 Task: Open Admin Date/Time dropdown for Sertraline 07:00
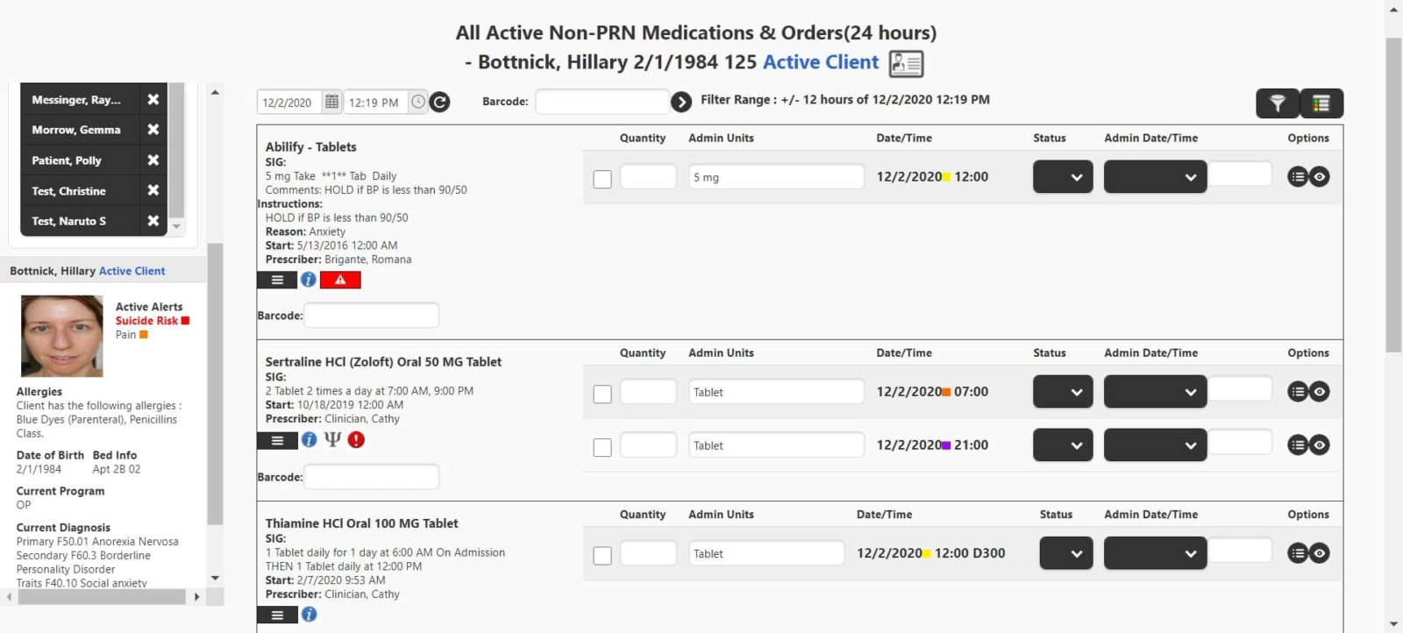click(x=1155, y=392)
